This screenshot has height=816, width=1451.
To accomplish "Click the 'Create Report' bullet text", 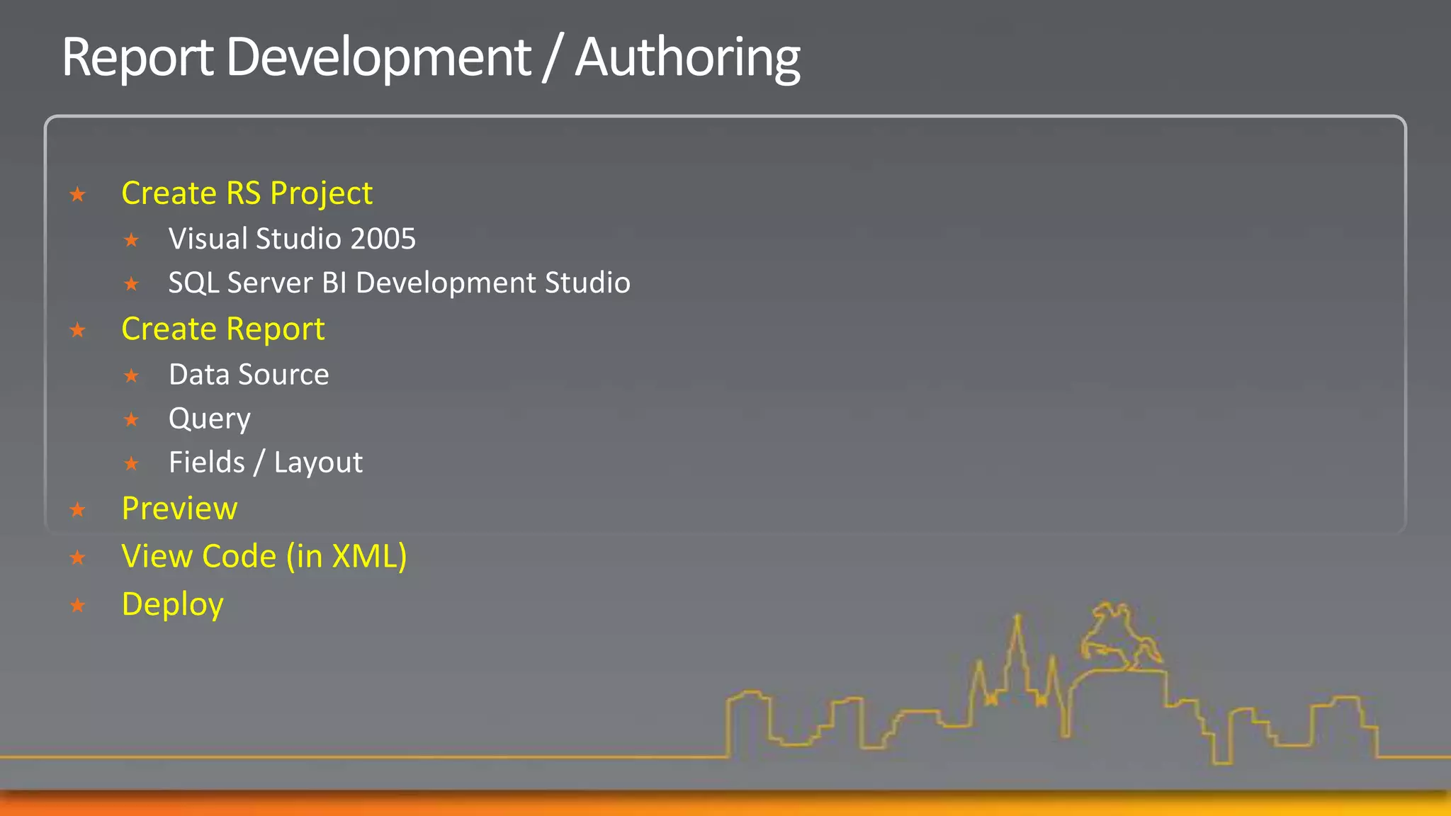I will pos(222,329).
